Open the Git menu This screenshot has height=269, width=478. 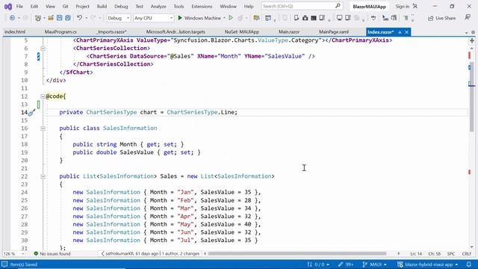(65, 6)
